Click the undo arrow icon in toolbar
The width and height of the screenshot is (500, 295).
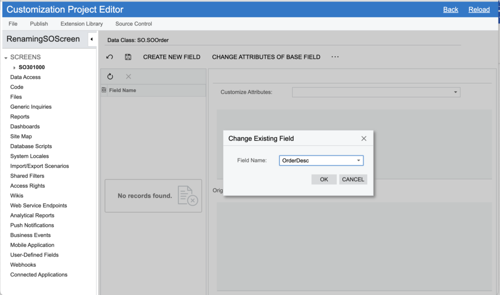pyautogui.click(x=110, y=57)
